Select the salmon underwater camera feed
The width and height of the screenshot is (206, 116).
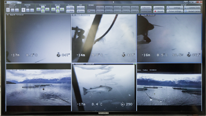coord(104,87)
